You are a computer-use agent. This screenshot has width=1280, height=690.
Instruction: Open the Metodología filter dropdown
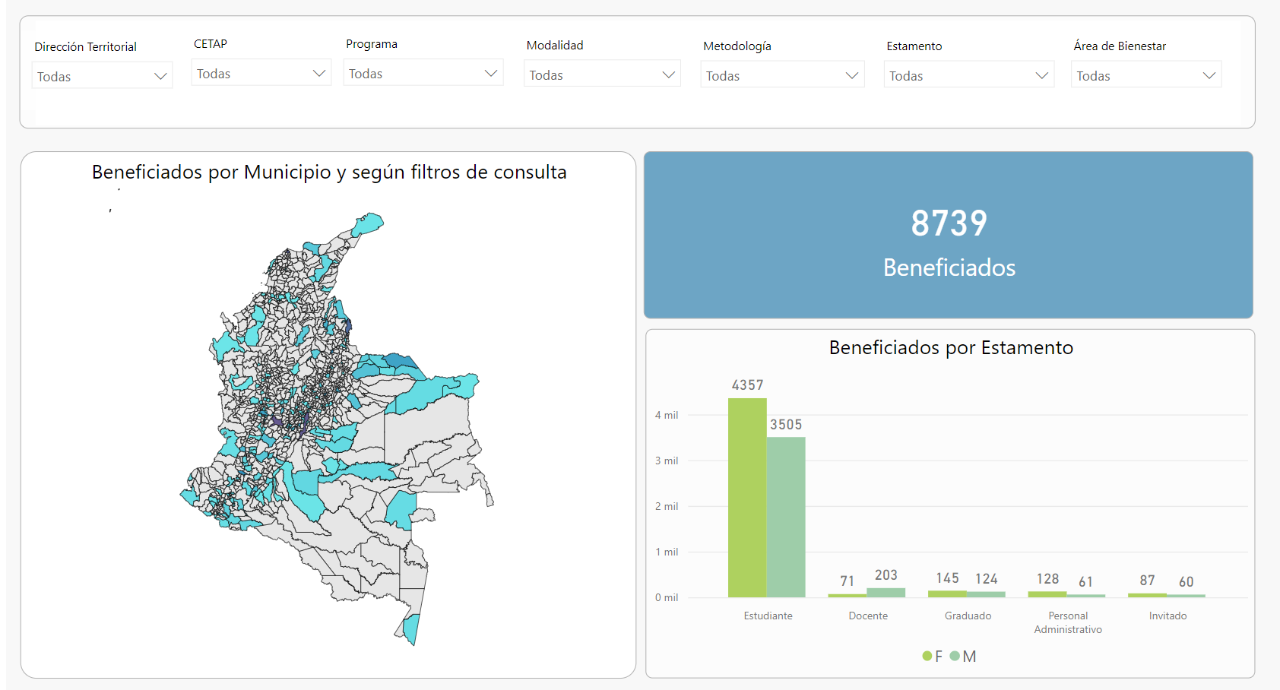click(x=781, y=76)
